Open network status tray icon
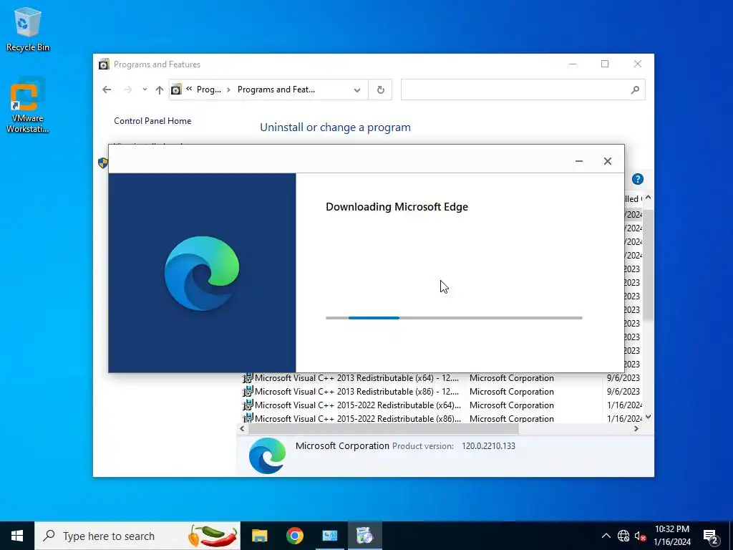733x550 pixels. 623,536
